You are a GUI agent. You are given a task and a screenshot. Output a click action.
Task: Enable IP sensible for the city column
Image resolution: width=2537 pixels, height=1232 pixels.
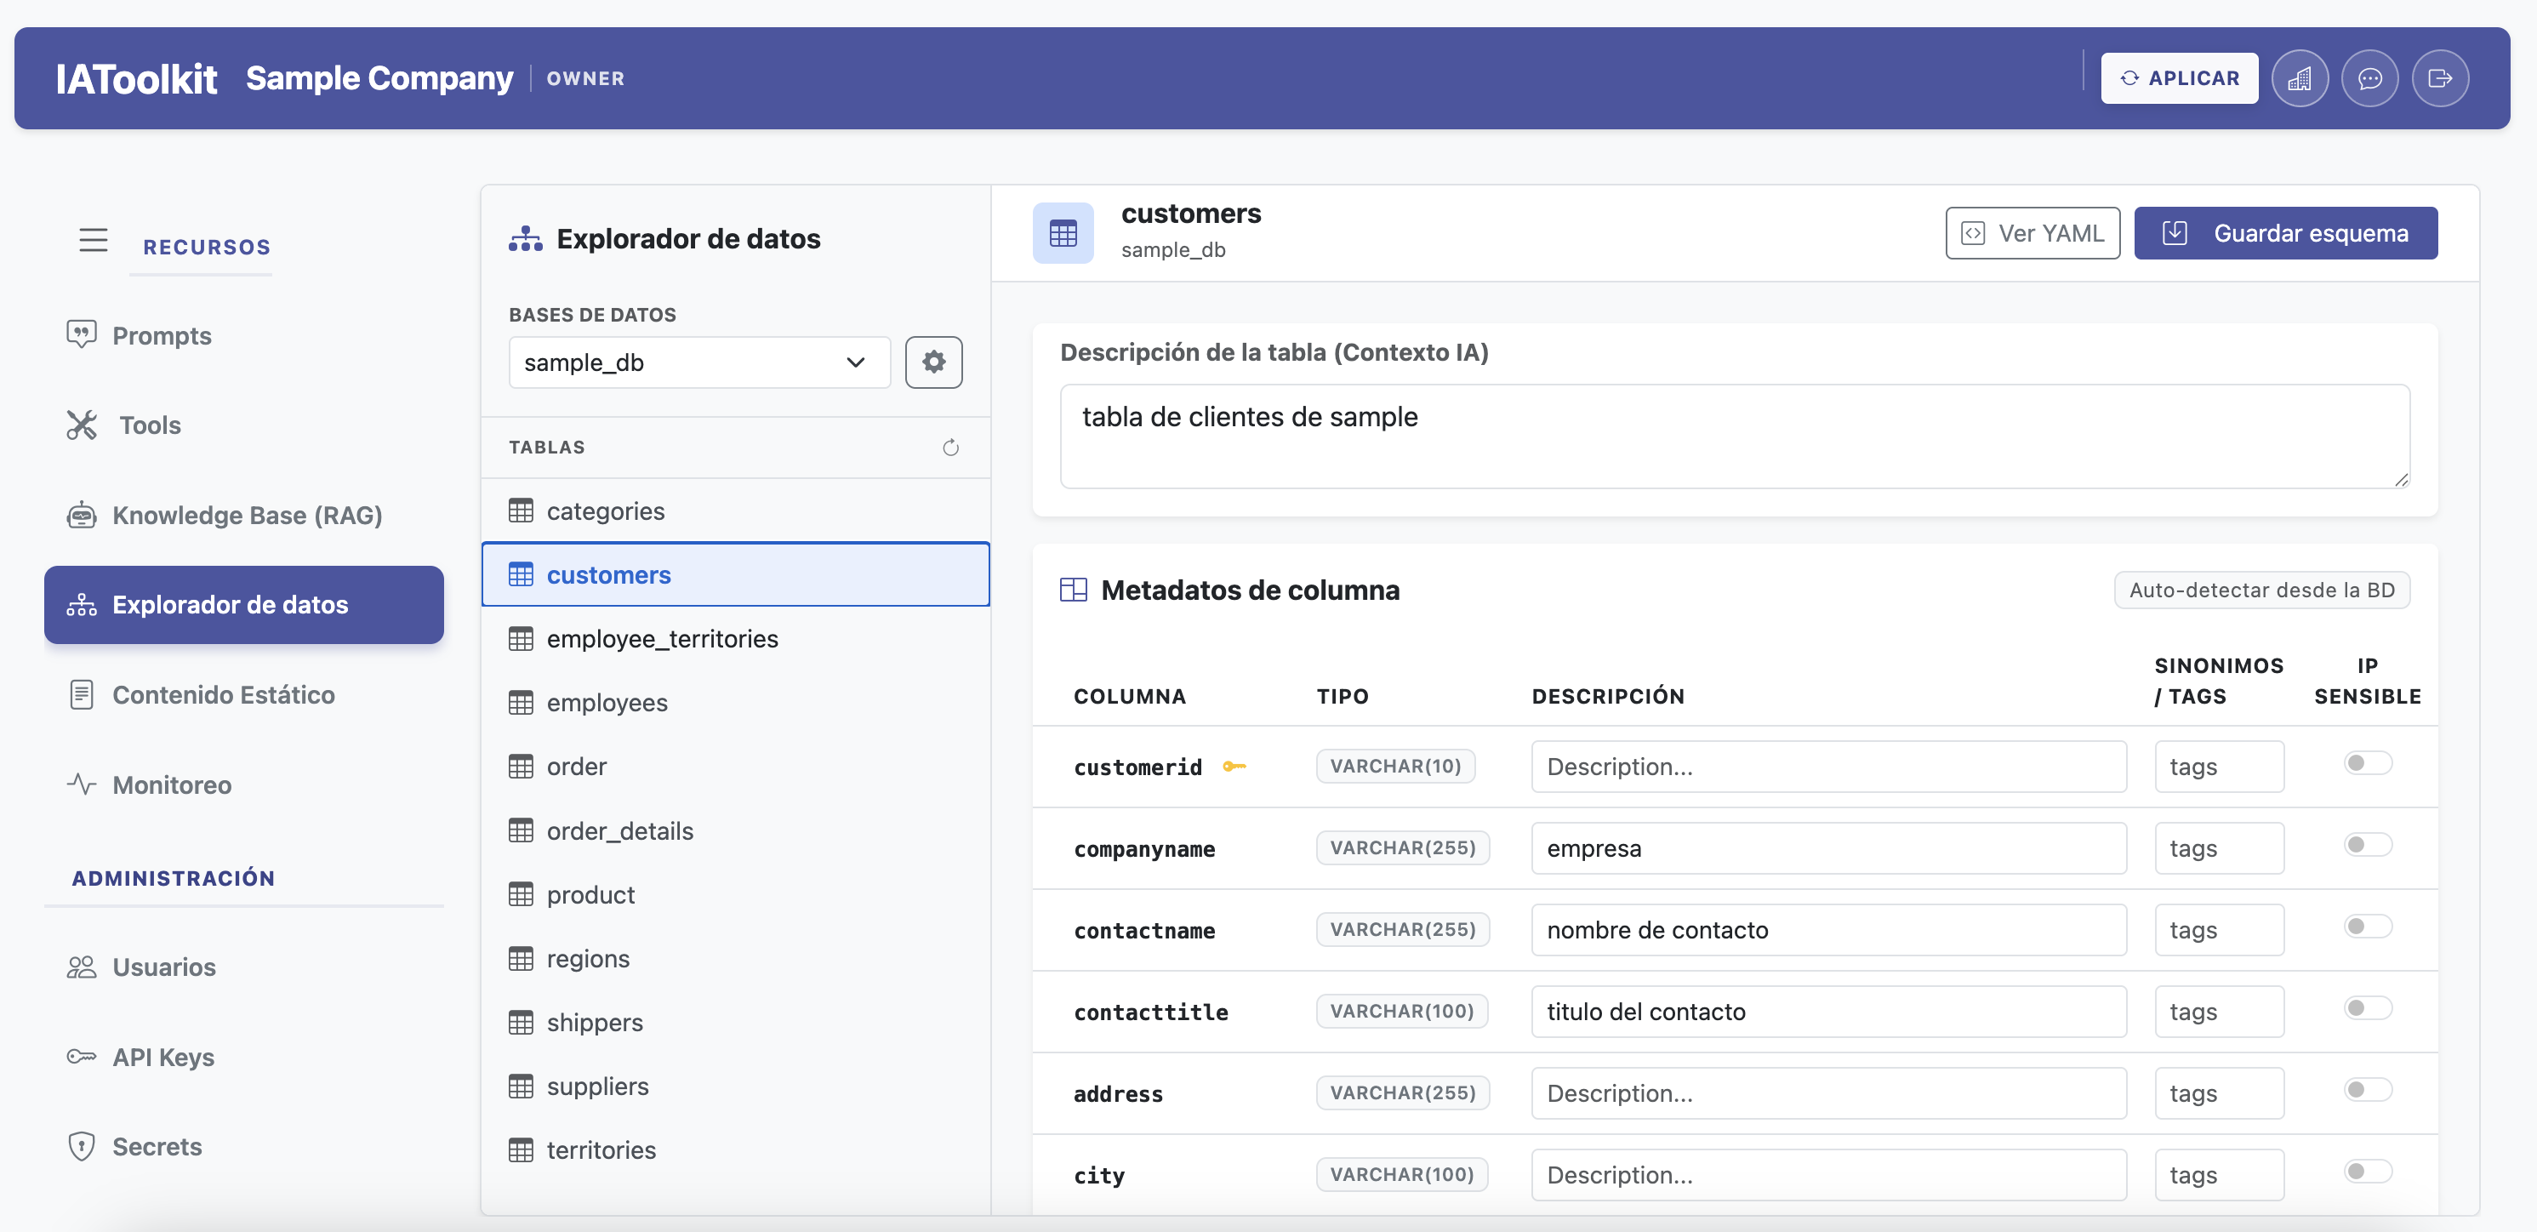pyautogui.click(x=2368, y=1171)
